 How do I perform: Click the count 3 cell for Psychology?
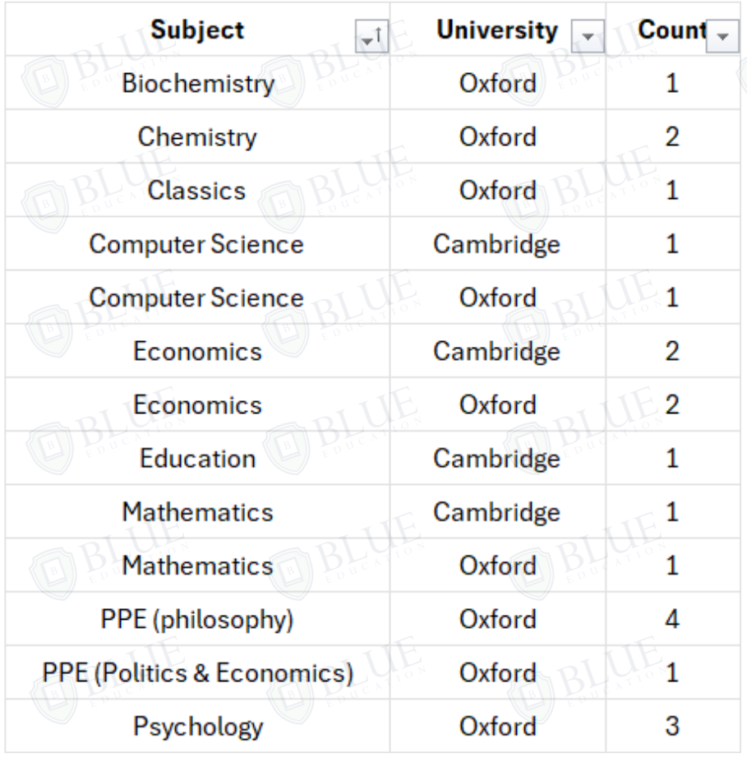(671, 727)
